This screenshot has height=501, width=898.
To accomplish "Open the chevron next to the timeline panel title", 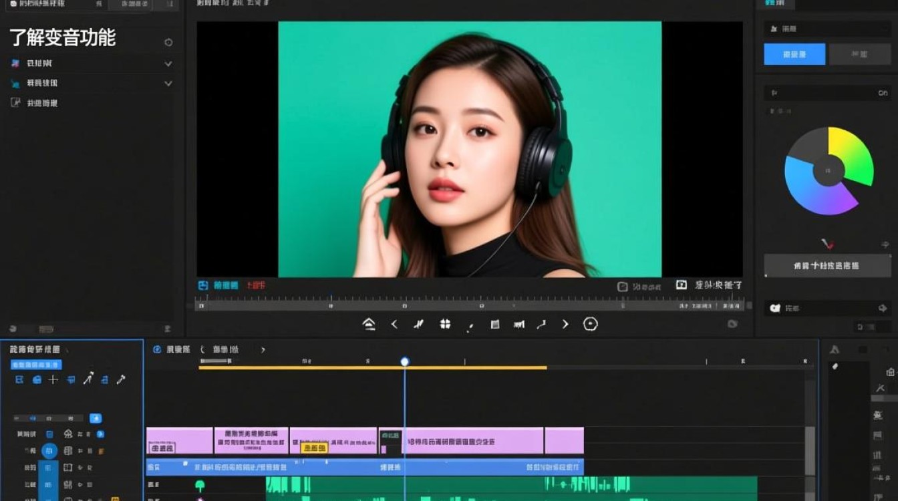I will click(263, 349).
